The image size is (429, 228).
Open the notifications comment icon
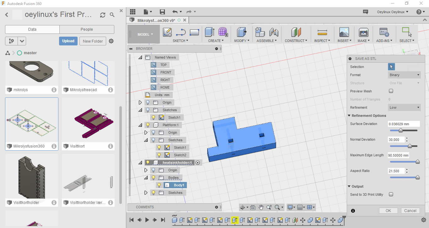[x=365, y=12]
